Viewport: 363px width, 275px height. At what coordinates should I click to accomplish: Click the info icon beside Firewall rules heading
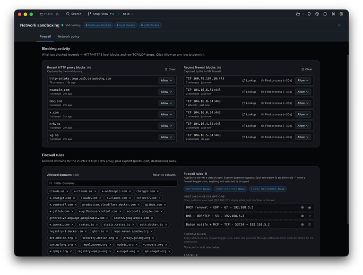click(x=206, y=174)
